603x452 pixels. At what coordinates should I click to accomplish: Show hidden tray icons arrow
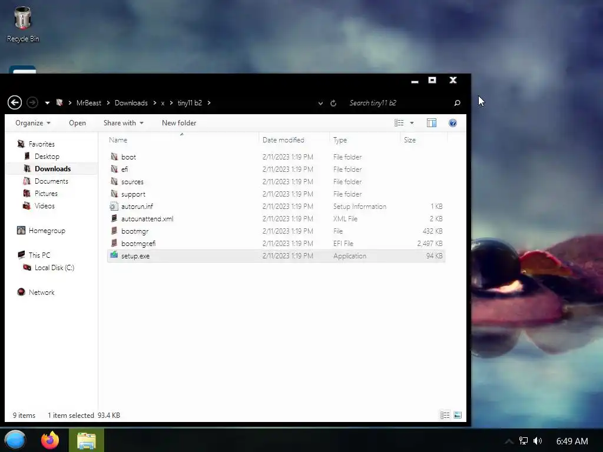pyautogui.click(x=509, y=441)
